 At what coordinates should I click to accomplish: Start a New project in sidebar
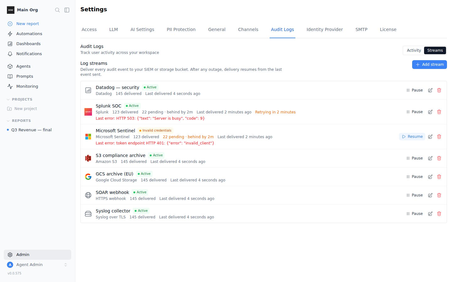(x=37, y=109)
